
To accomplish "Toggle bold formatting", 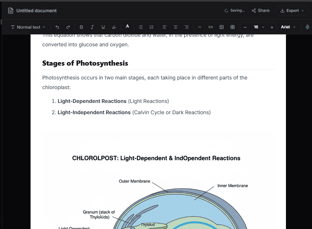I will (81, 27).
